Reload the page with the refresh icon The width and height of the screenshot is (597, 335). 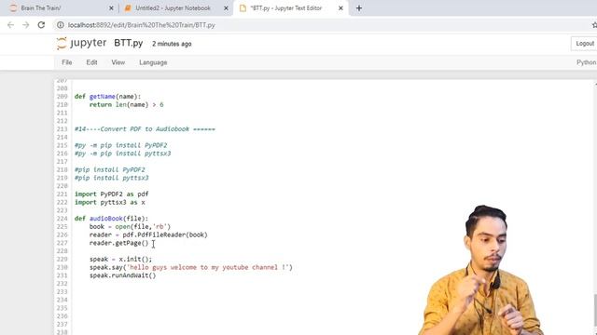tap(41, 25)
